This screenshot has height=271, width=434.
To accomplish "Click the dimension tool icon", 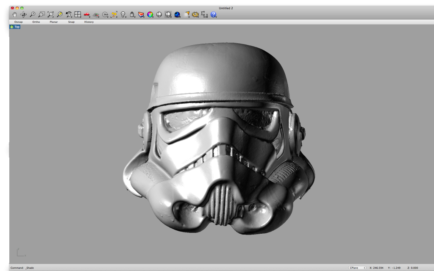I will 205,14.
